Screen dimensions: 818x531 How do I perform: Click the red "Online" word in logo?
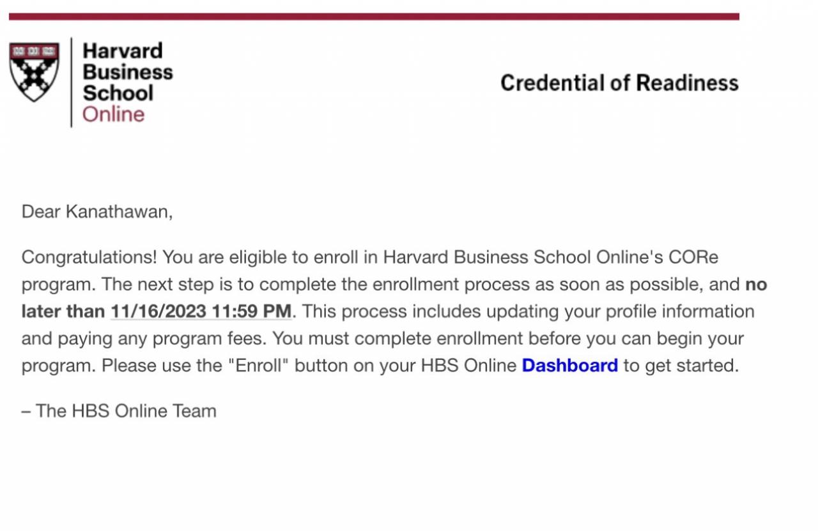(x=113, y=114)
